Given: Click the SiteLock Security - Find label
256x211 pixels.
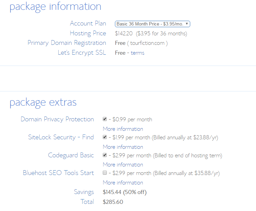Looking at the screenshot, I should [61, 137].
